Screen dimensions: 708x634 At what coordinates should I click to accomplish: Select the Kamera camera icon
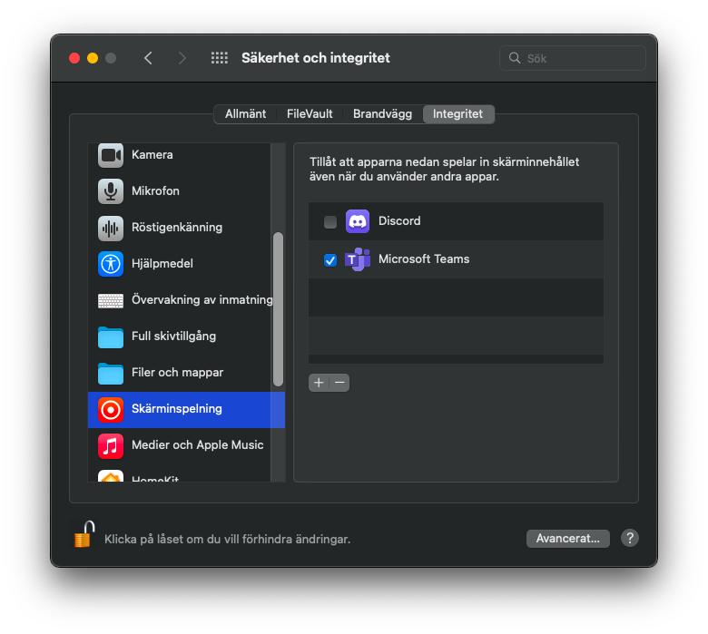click(x=111, y=155)
